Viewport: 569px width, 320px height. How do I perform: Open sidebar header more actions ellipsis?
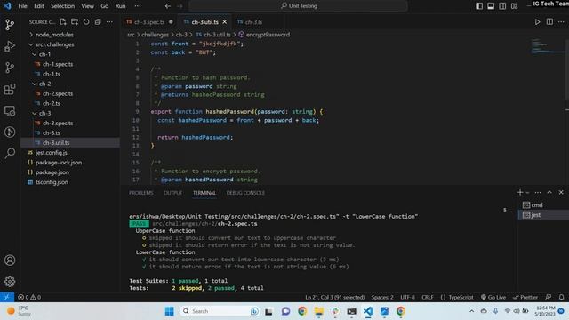click(x=109, y=21)
